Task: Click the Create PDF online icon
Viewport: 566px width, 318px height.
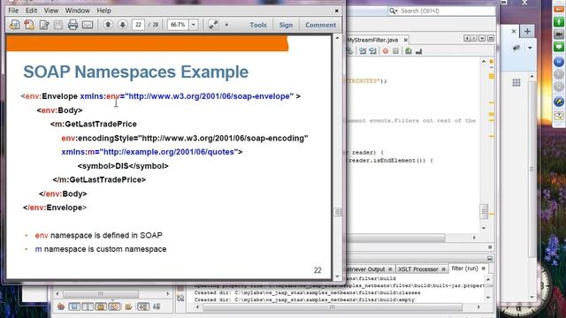Action: 15,25
